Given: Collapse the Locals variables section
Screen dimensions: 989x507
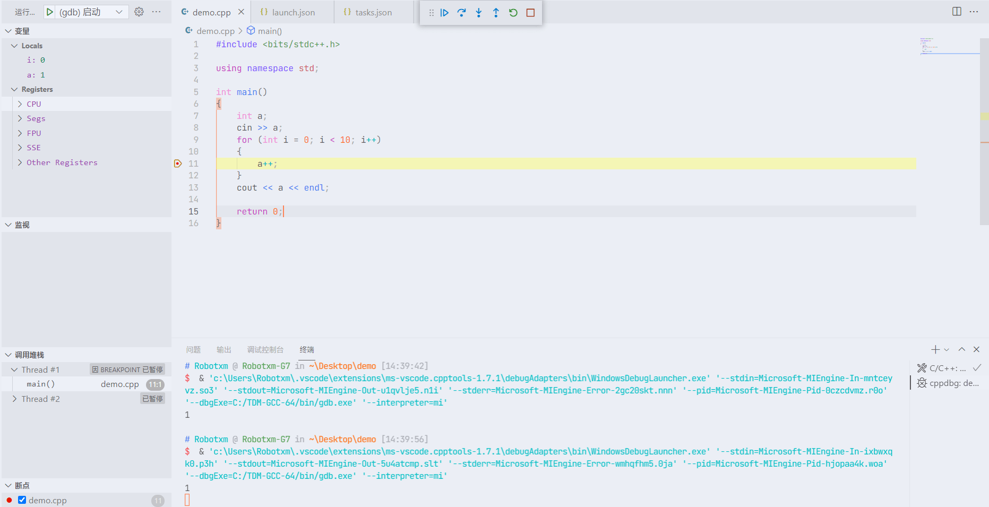Looking at the screenshot, I should [x=15, y=46].
